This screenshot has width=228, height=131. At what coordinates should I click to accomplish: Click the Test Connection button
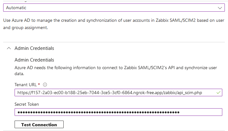click(39, 124)
